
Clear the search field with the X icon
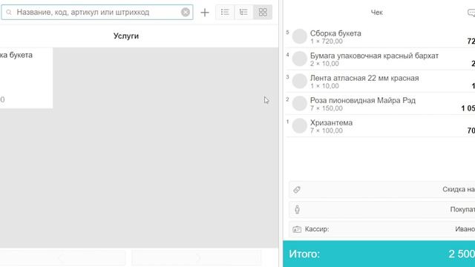coord(186,12)
